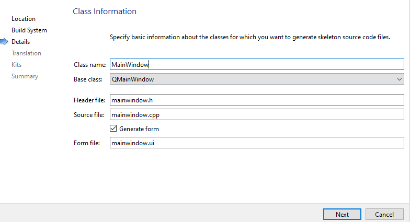Click the Form file mainwindow.ui field
Screen dimensions: 410x222
pos(256,143)
